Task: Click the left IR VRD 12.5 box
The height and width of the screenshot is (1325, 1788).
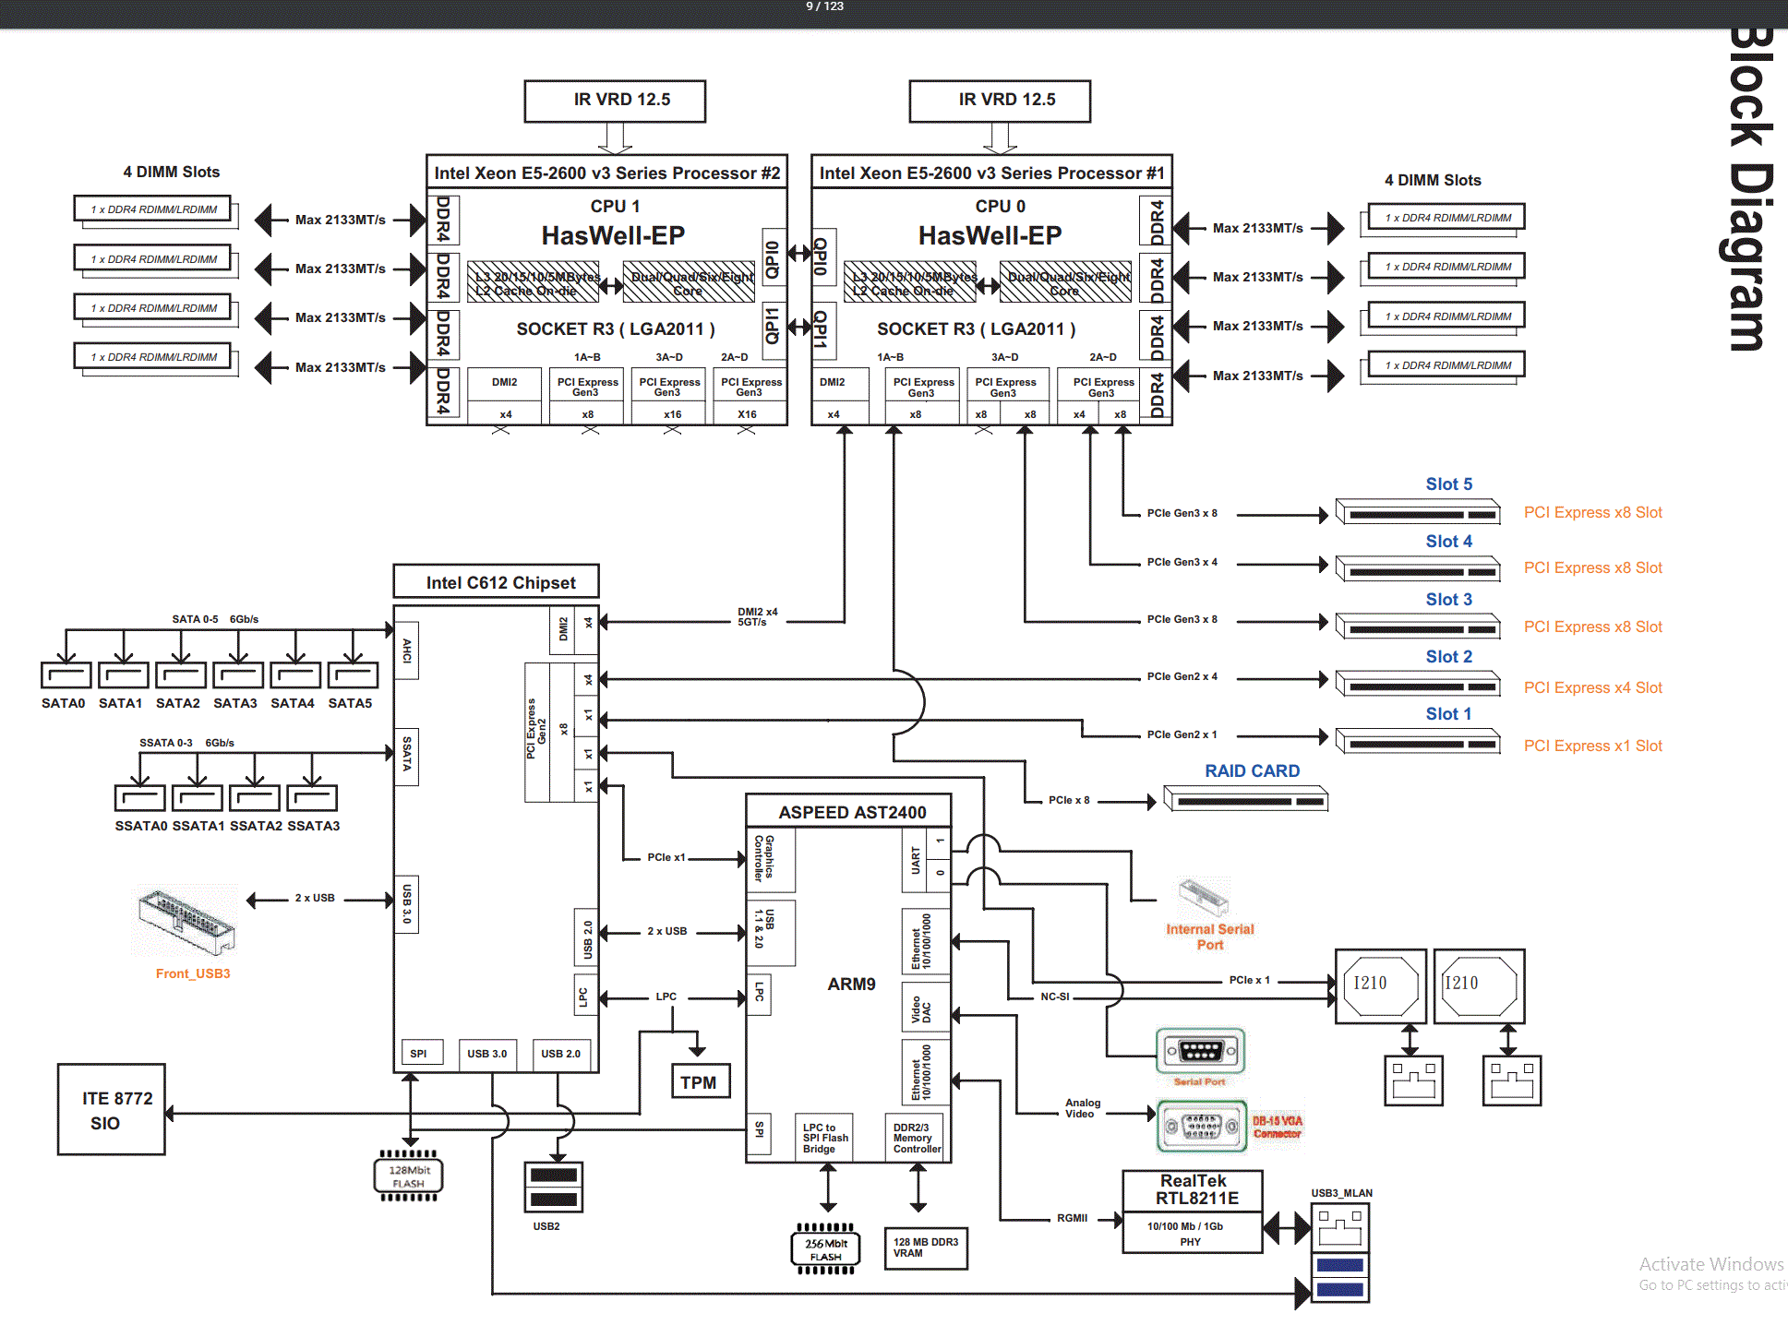Action: tap(615, 101)
